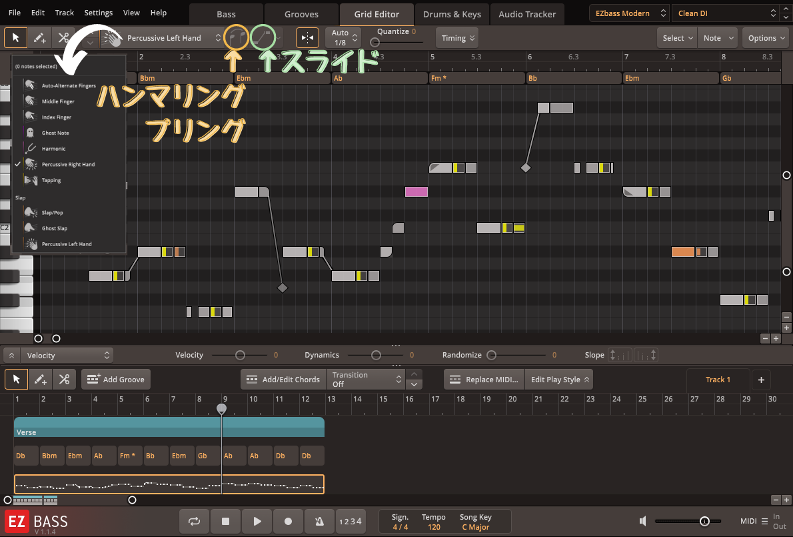Viewport: 793px width, 537px height.
Task: Toggle the loop playback button
Action: (194, 521)
